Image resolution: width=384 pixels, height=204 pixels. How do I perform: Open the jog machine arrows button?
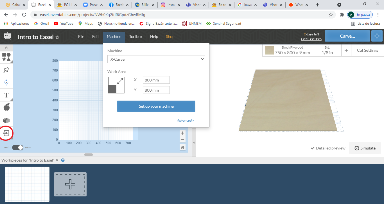click(x=377, y=36)
